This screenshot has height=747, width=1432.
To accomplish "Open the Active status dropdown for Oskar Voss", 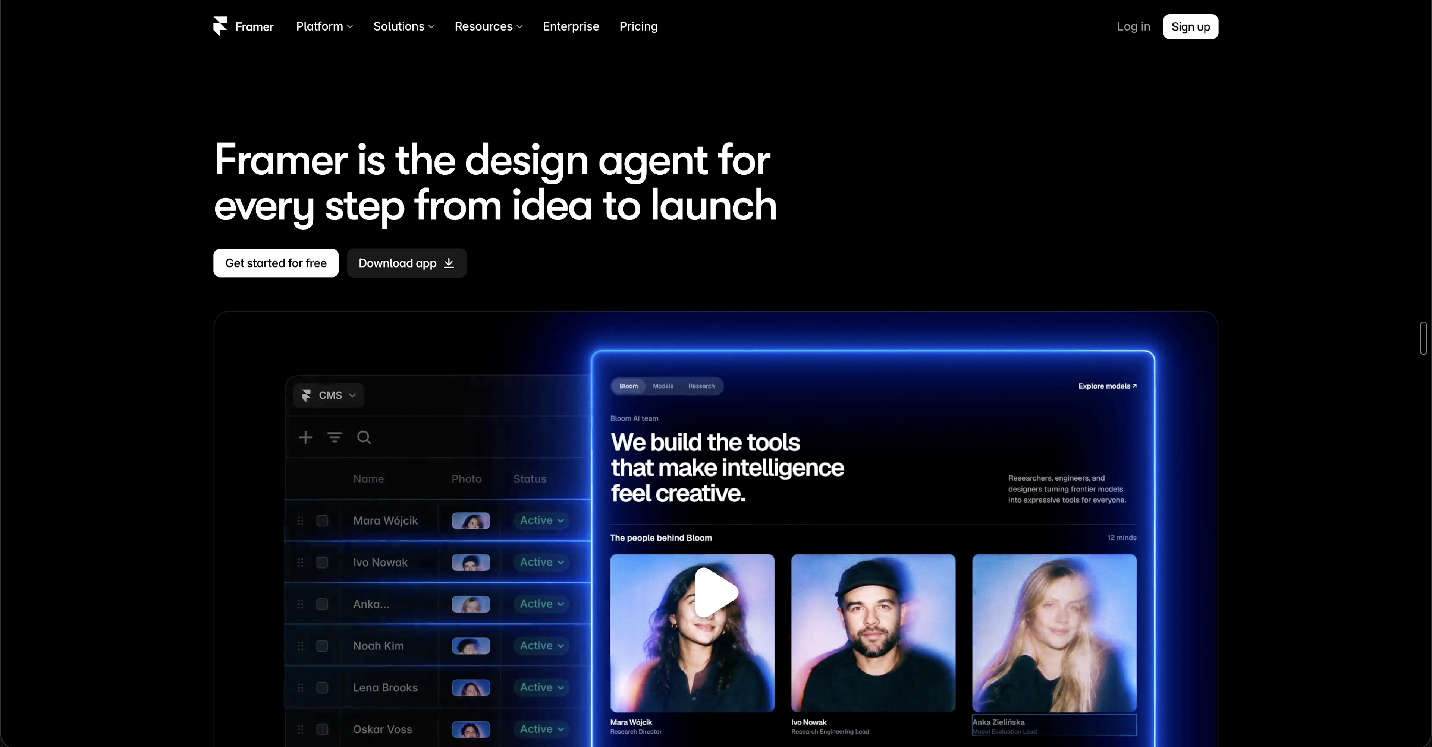I will [542, 729].
